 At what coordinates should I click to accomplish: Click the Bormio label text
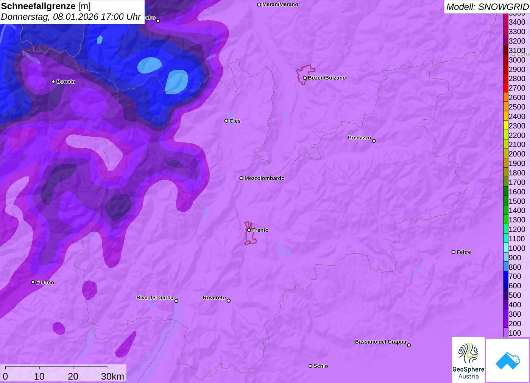66,81
